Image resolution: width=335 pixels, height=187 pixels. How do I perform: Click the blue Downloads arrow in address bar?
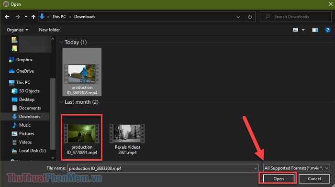[42, 16]
